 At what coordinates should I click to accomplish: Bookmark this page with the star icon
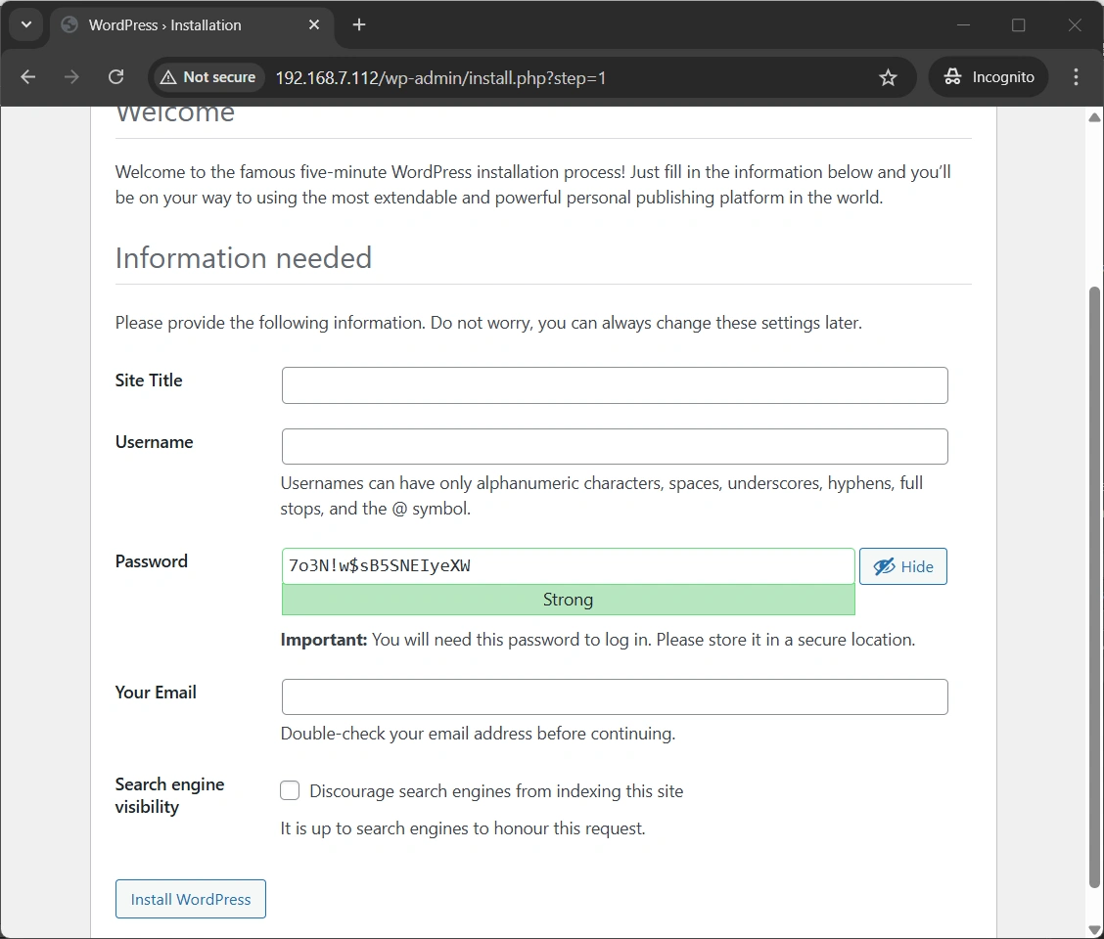click(x=888, y=76)
